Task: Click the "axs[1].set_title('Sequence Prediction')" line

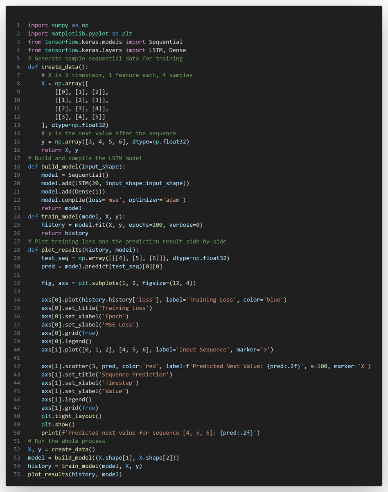Action: pos(107,374)
